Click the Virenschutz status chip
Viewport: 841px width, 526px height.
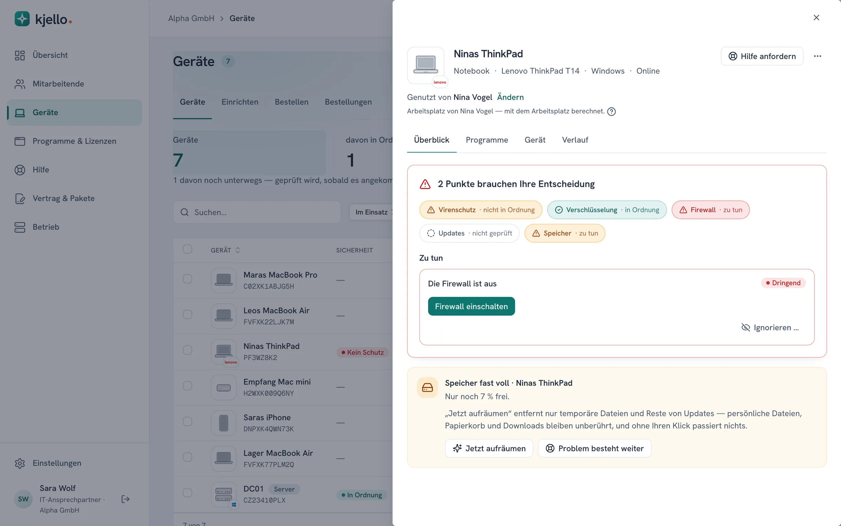(481, 210)
